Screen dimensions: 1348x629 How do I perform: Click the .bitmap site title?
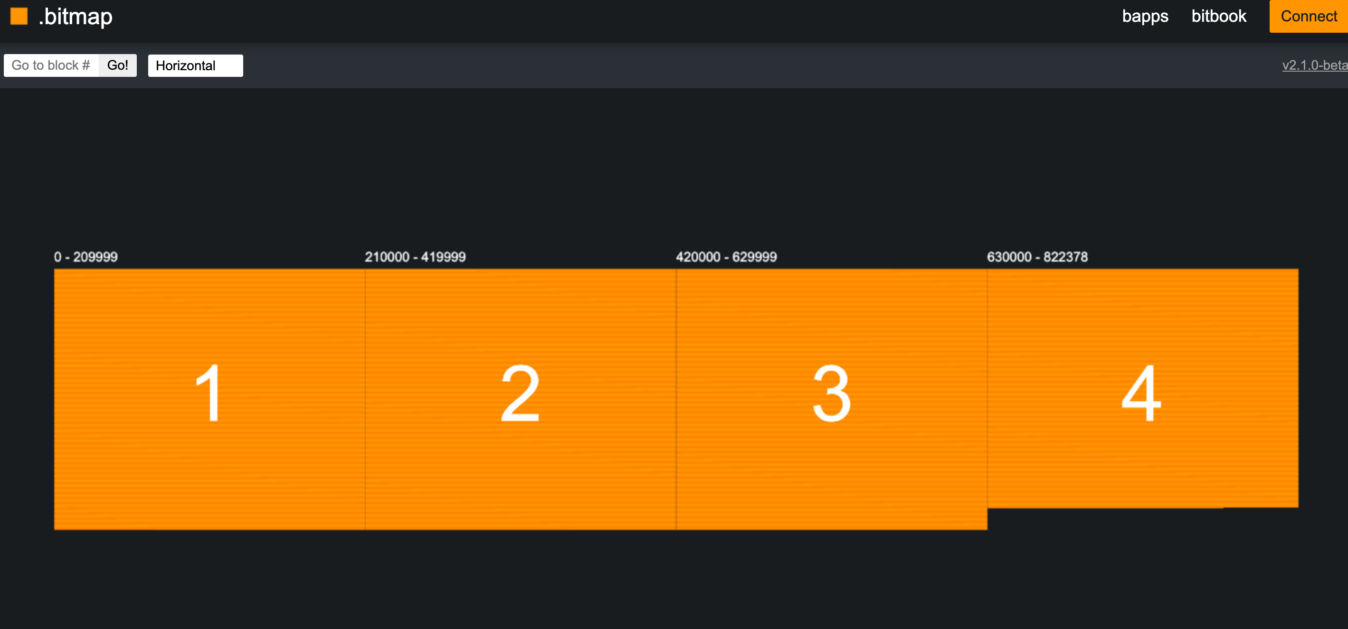coord(76,17)
